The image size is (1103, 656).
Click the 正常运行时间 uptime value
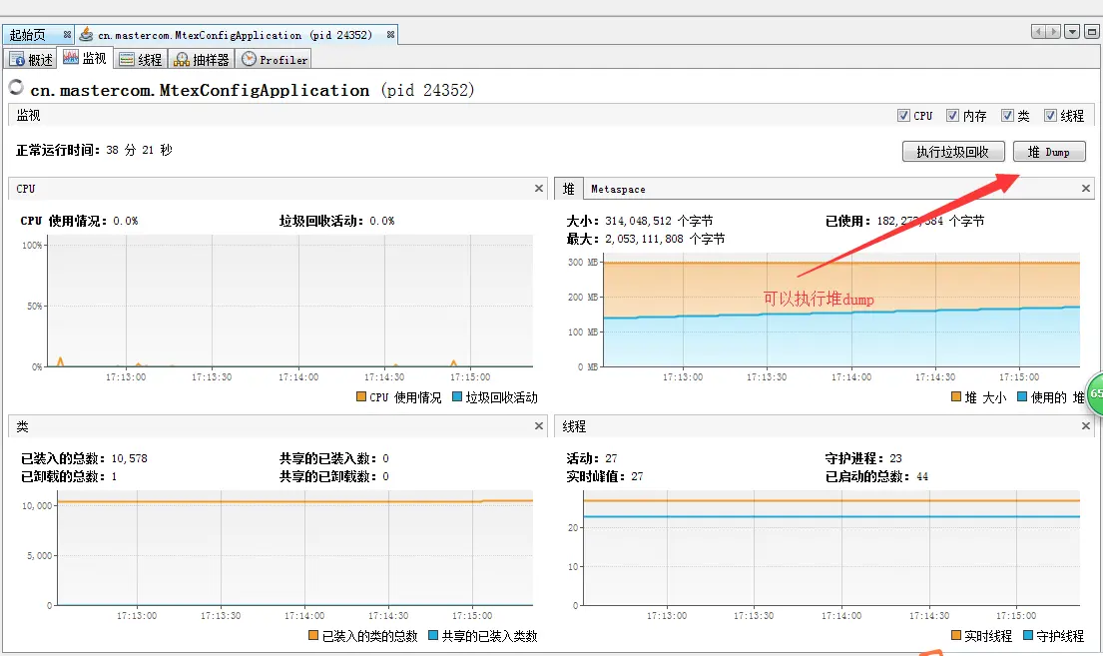coord(140,150)
